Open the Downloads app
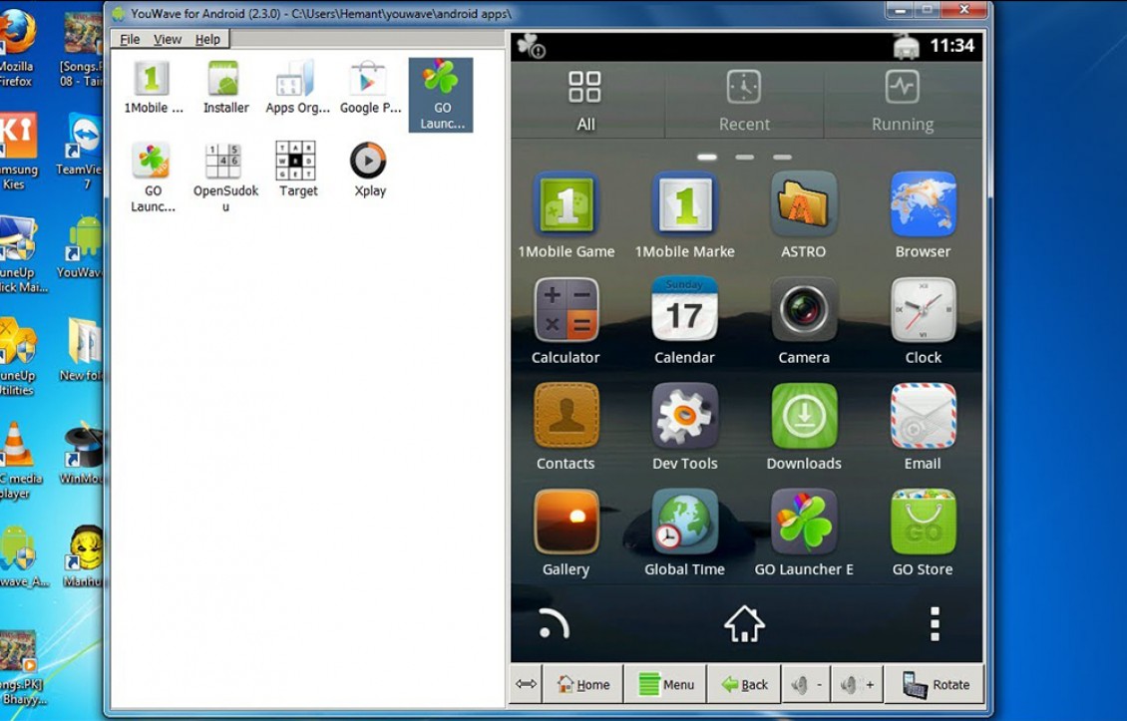1127x721 pixels. coord(804,426)
